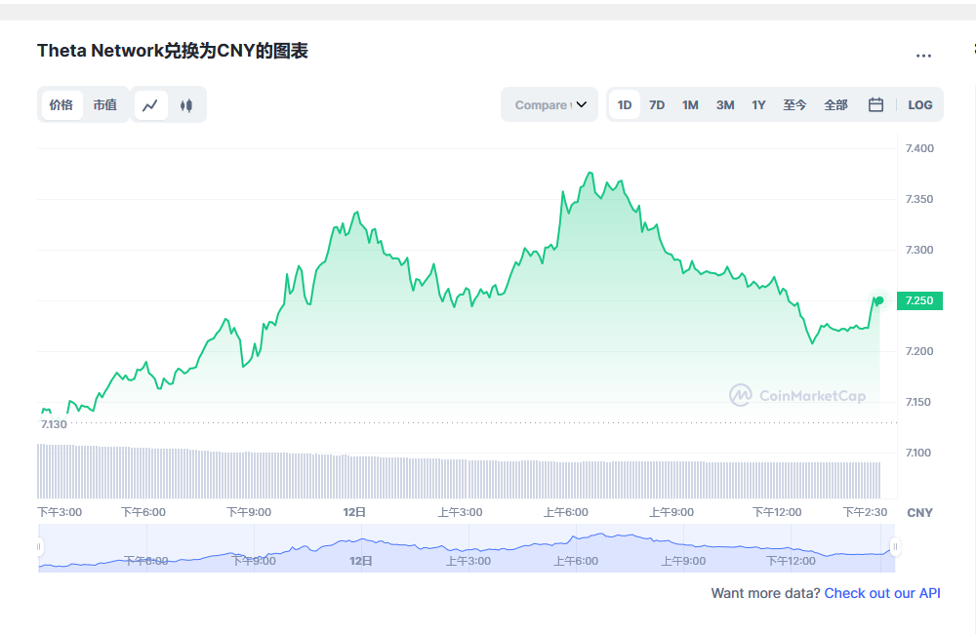Viewport: 976px width, 634px height.
Task: Click the 7.100 price axis label
Action: point(918,453)
